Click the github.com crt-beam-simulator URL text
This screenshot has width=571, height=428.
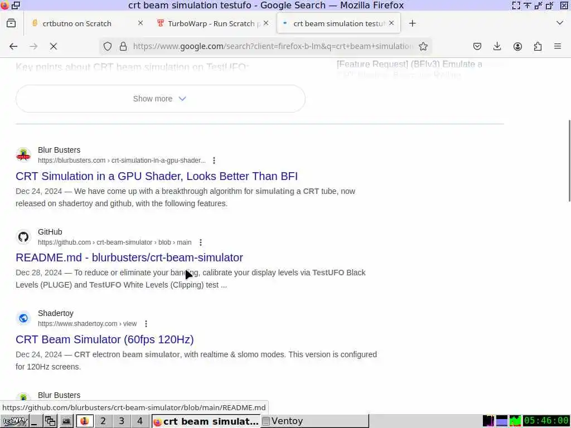[114, 242]
